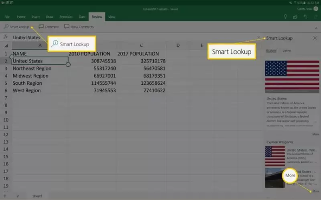Insert a new Comment from ribbon

[49, 27]
